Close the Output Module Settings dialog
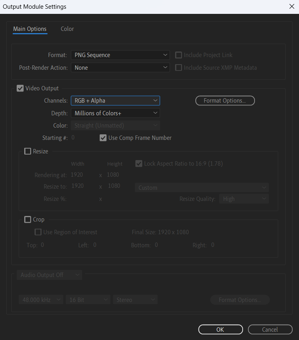This screenshot has height=340, width=299. pos(291,6)
